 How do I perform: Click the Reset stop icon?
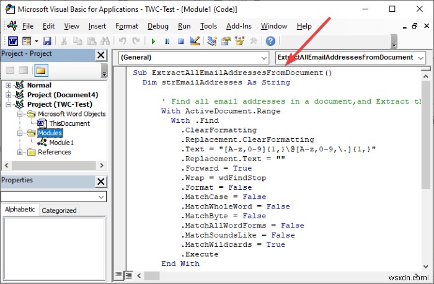[x=181, y=42]
